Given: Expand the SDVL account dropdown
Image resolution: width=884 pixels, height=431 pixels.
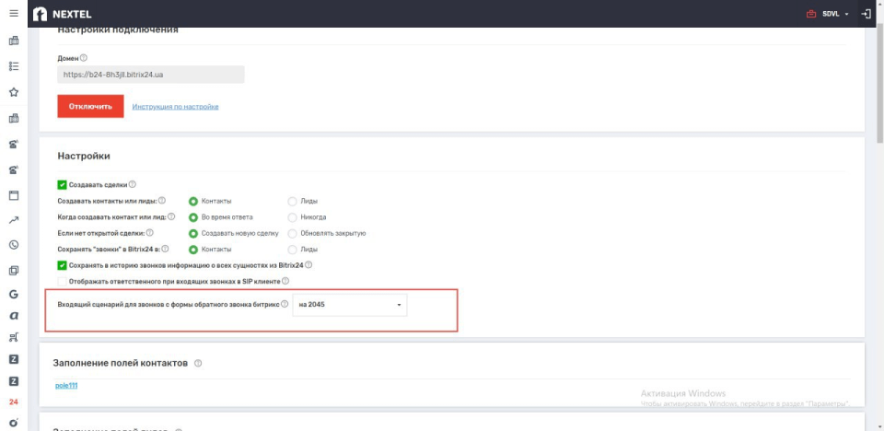Looking at the screenshot, I should coord(835,14).
